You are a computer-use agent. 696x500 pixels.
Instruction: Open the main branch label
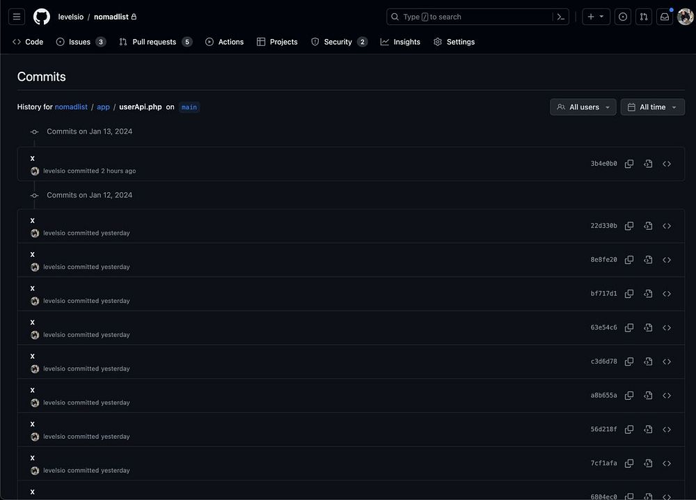click(x=189, y=107)
